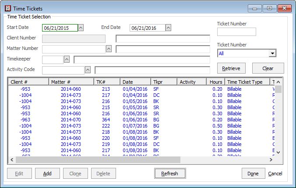Viewport: 296px width, 188px height.
Task: Click the top Ticket Number text field
Action: click(236, 32)
